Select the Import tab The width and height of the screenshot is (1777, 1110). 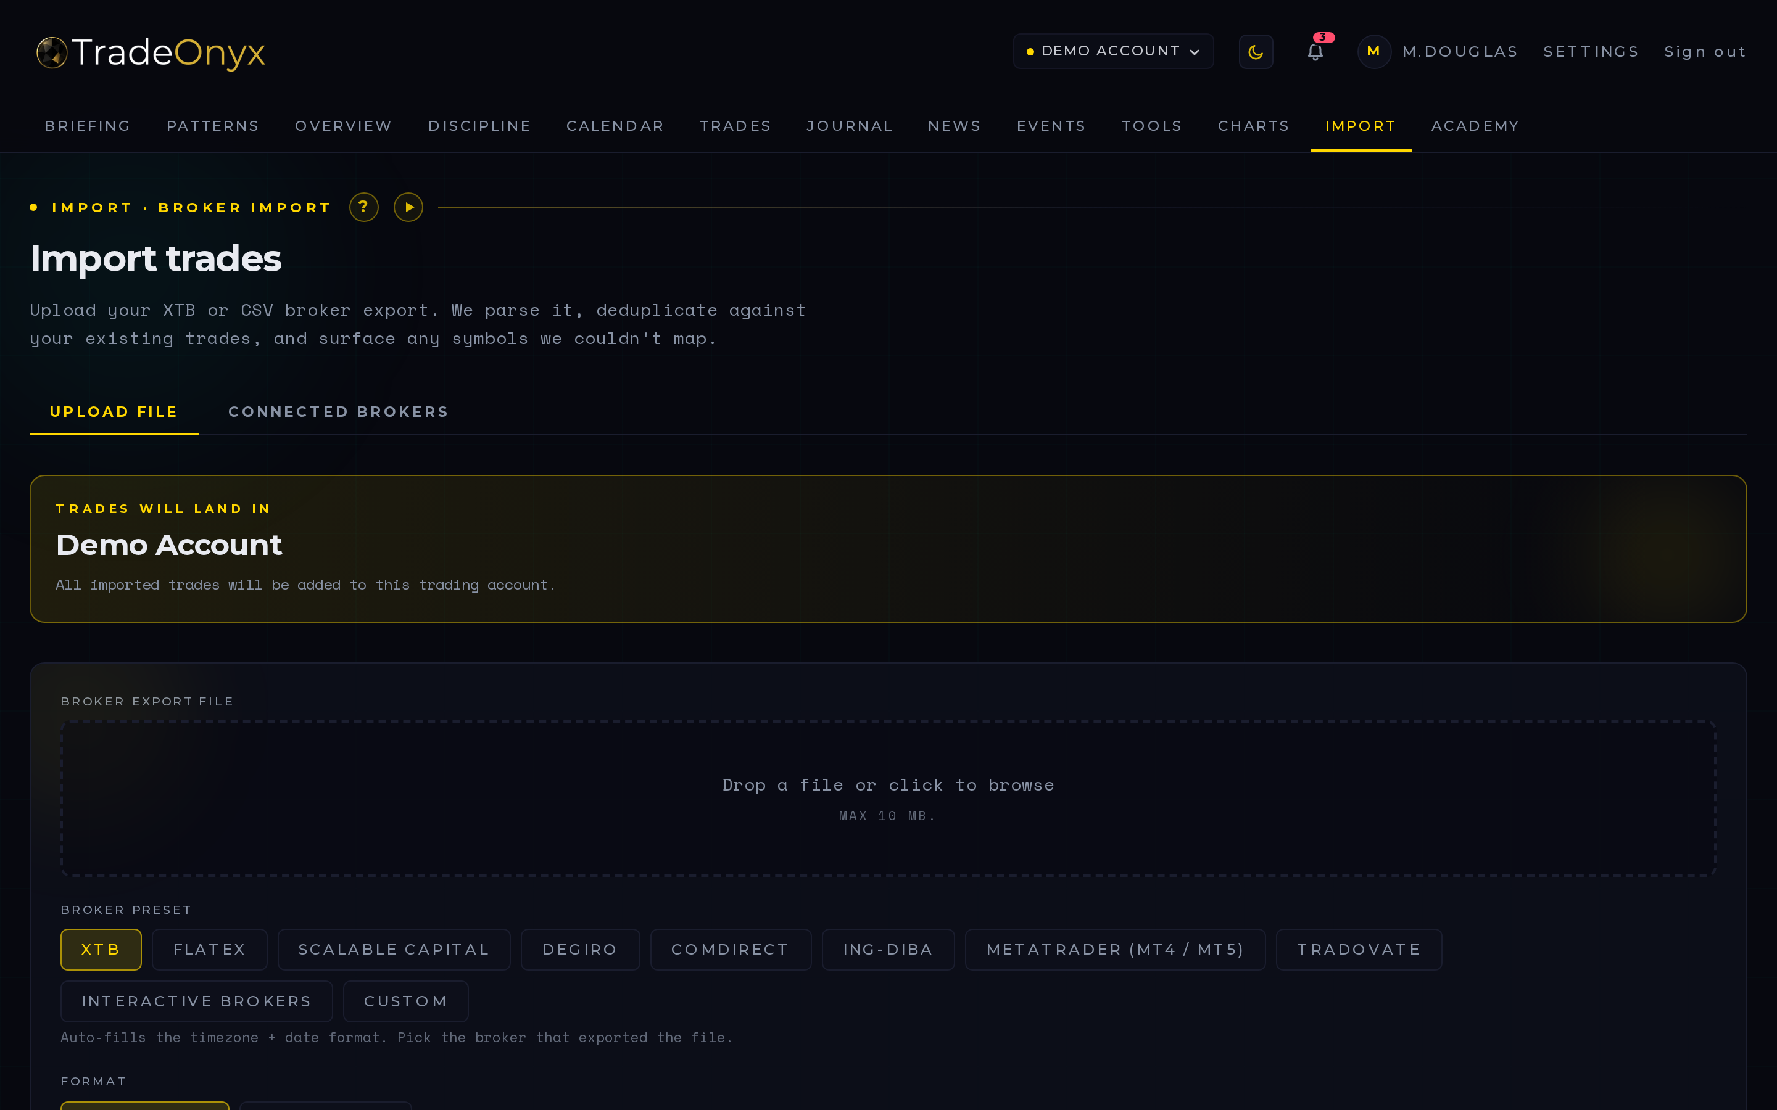[1361, 126]
